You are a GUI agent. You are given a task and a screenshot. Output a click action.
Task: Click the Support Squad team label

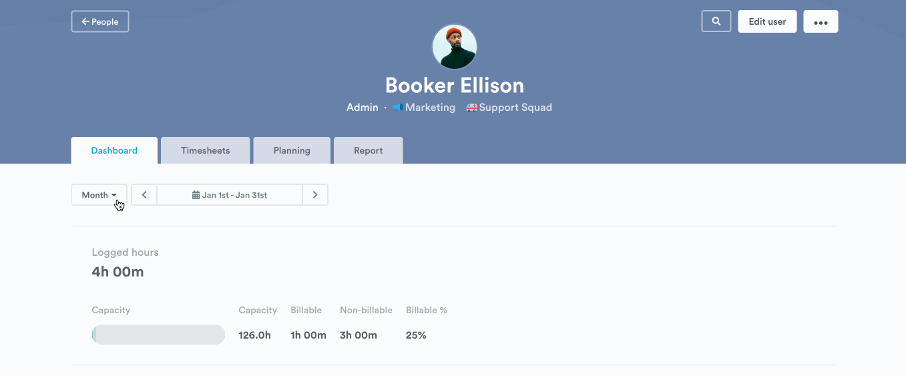click(x=515, y=108)
